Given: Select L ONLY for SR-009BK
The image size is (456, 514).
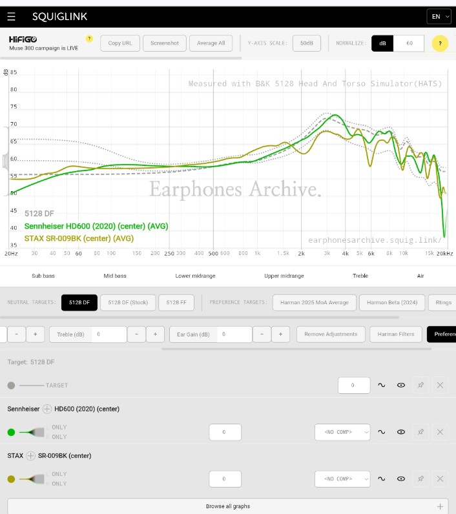Looking at the screenshot, I should pyautogui.click(x=56, y=475).
